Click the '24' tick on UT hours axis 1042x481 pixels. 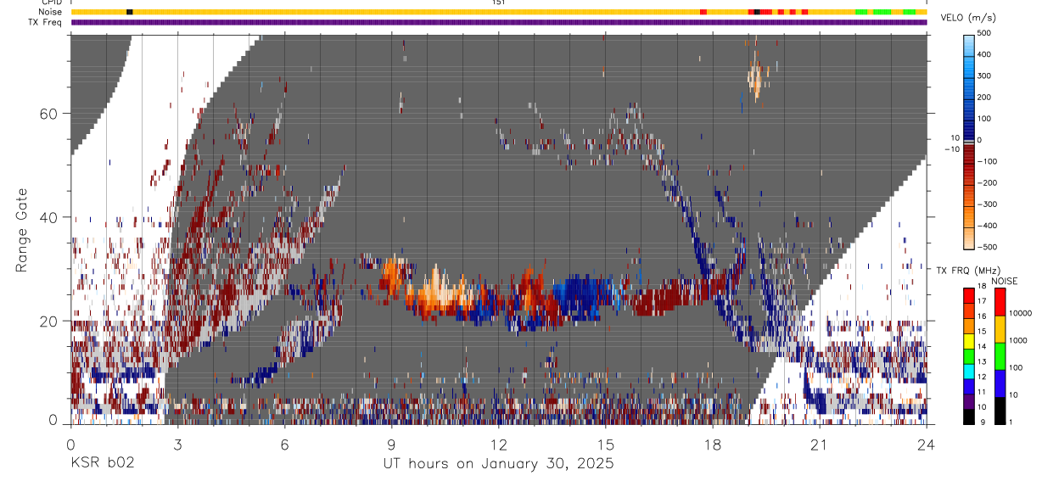[926, 445]
